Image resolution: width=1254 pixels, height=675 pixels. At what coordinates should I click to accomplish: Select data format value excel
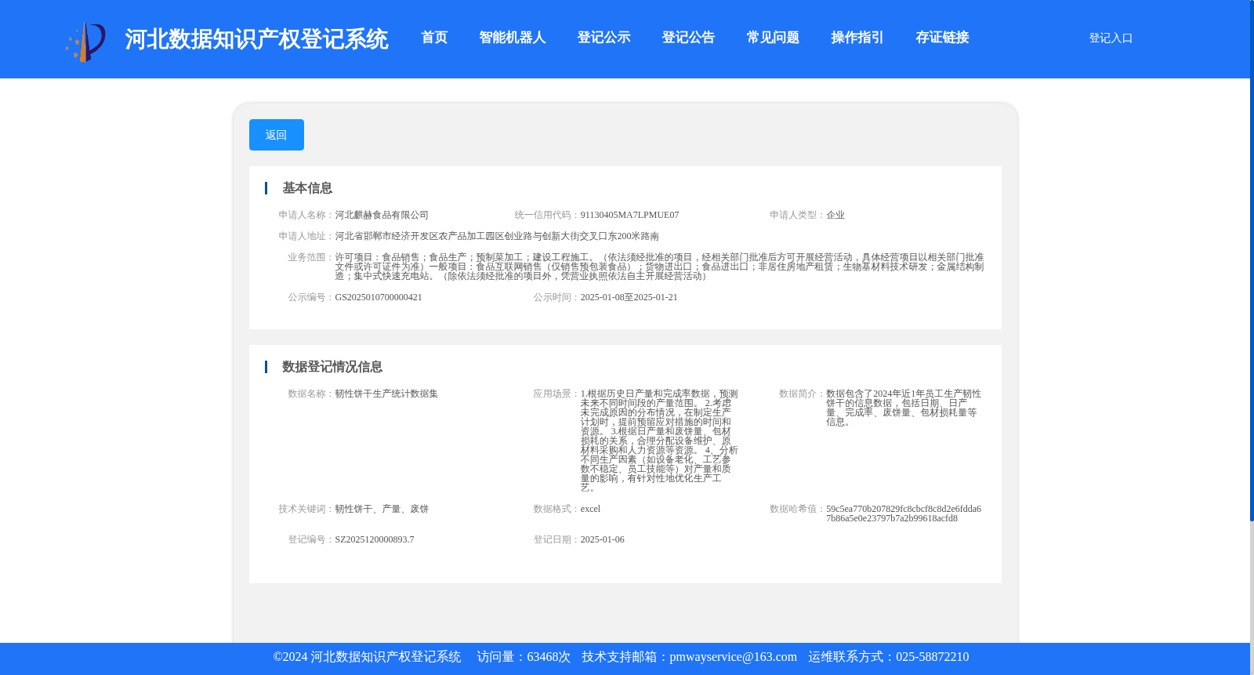tap(590, 509)
